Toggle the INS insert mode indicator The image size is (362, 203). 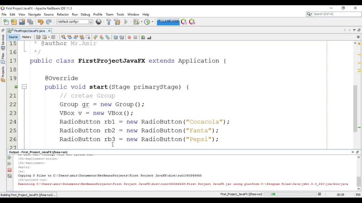click(x=358, y=195)
